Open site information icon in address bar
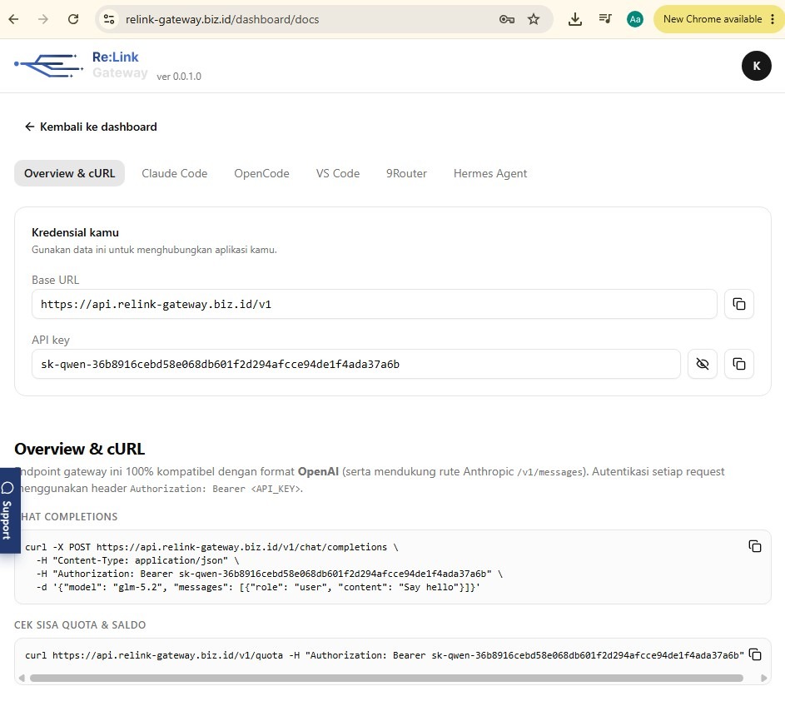The width and height of the screenshot is (785, 706). 109,19
